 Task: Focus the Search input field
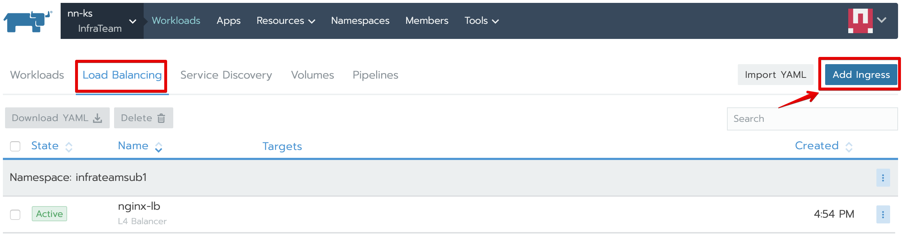(812, 119)
